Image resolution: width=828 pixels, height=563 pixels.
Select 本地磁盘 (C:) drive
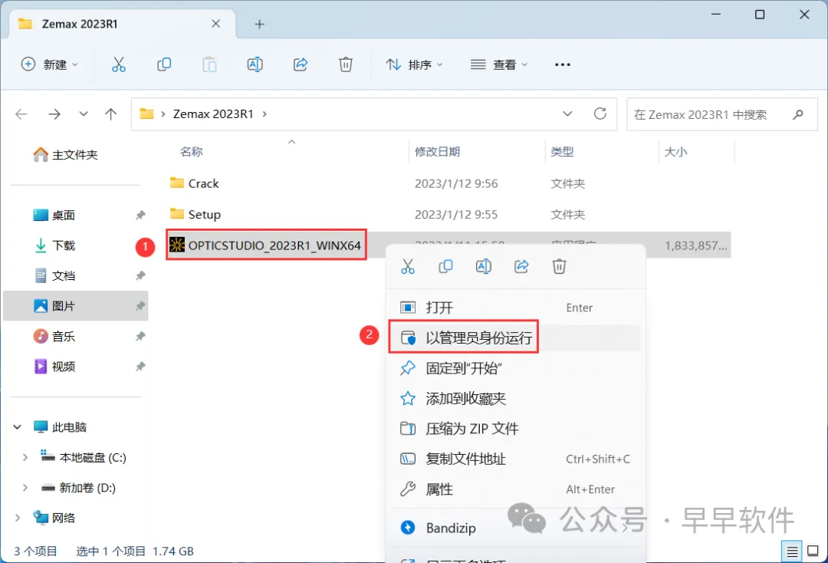pyautogui.click(x=84, y=457)
